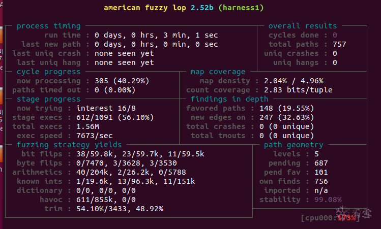Click the last uniq crash value 'none seen yet'
The width and height of the screenshot is (381, 229).
coord(124,53)
